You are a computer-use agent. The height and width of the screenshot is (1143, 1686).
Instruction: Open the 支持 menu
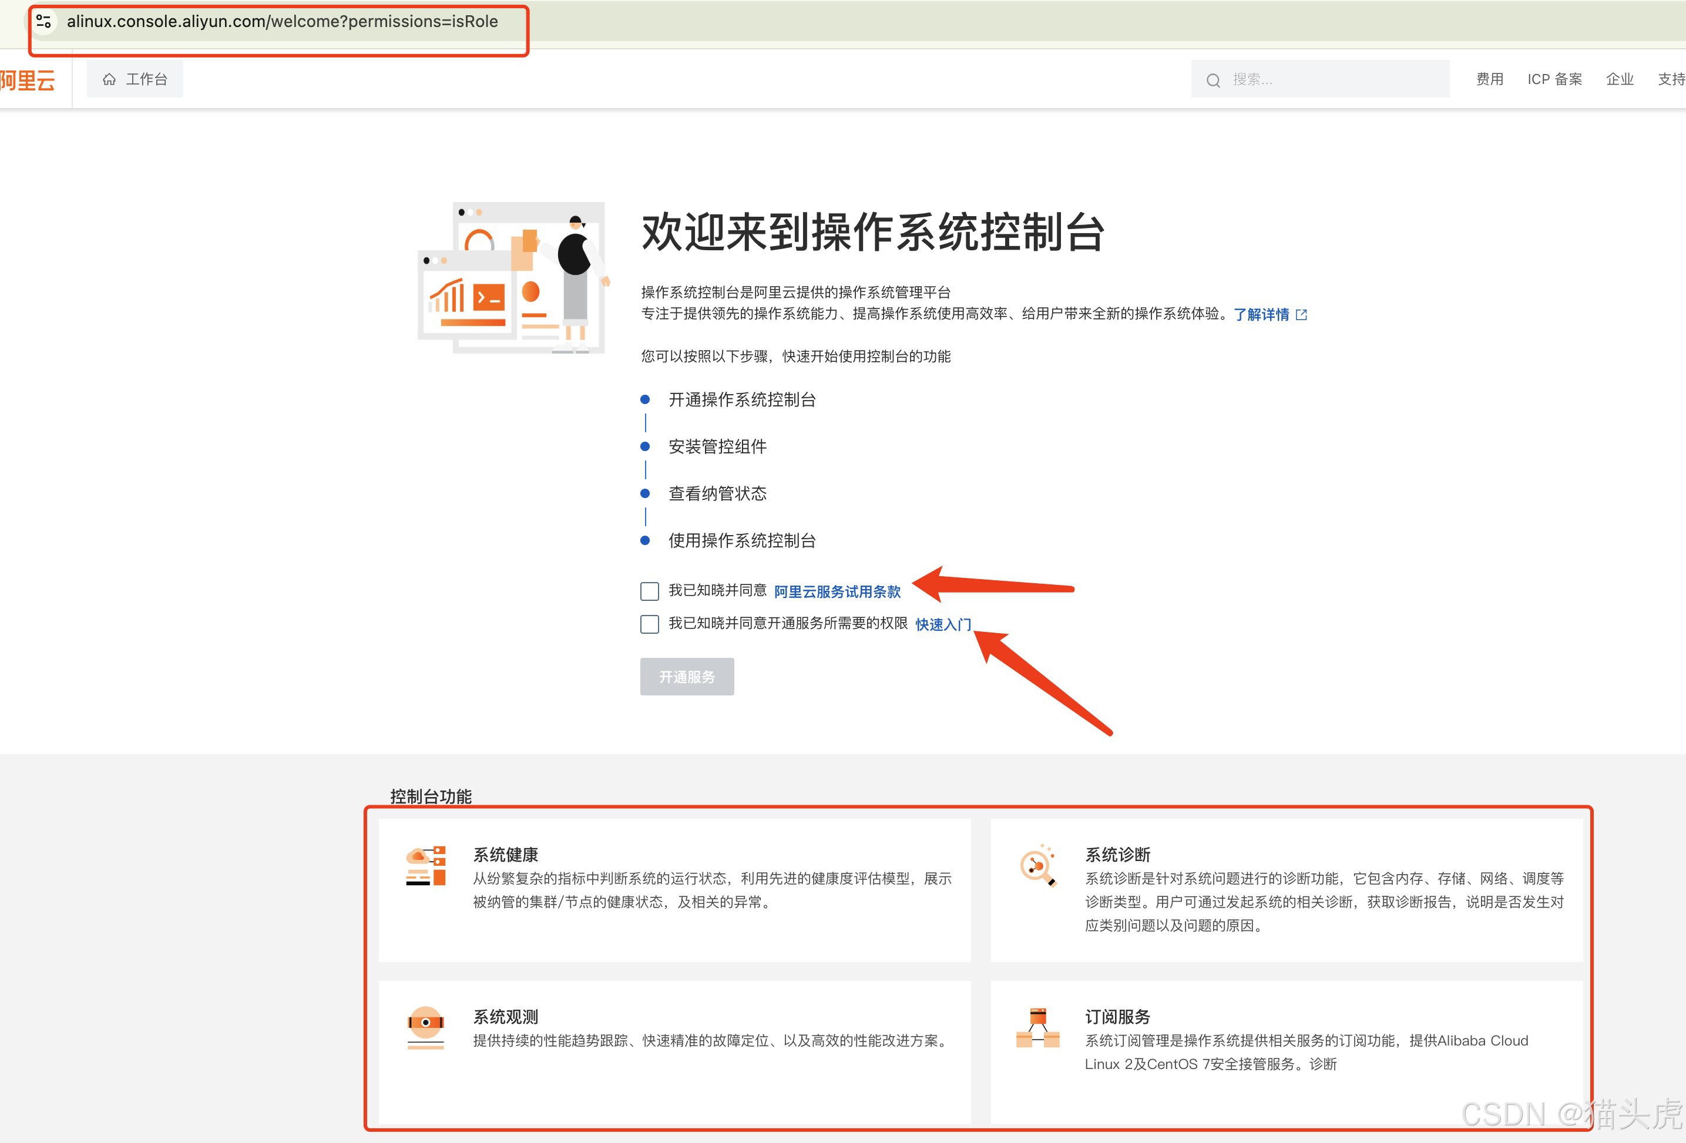tap(1671, 79)
